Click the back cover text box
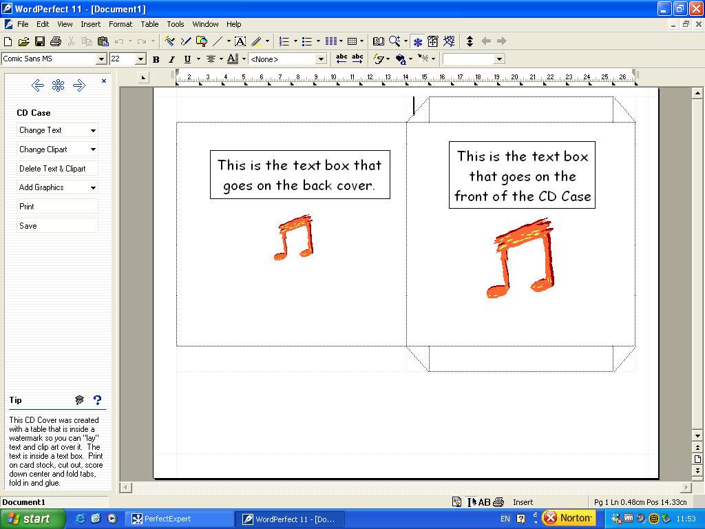The height and width of the screenshot is (529, 705). (299, 175)
